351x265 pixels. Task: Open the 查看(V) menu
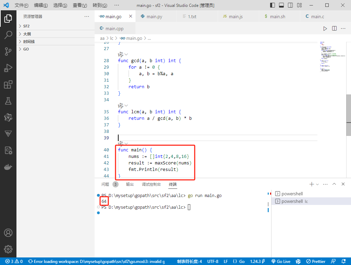coord(80,5)
